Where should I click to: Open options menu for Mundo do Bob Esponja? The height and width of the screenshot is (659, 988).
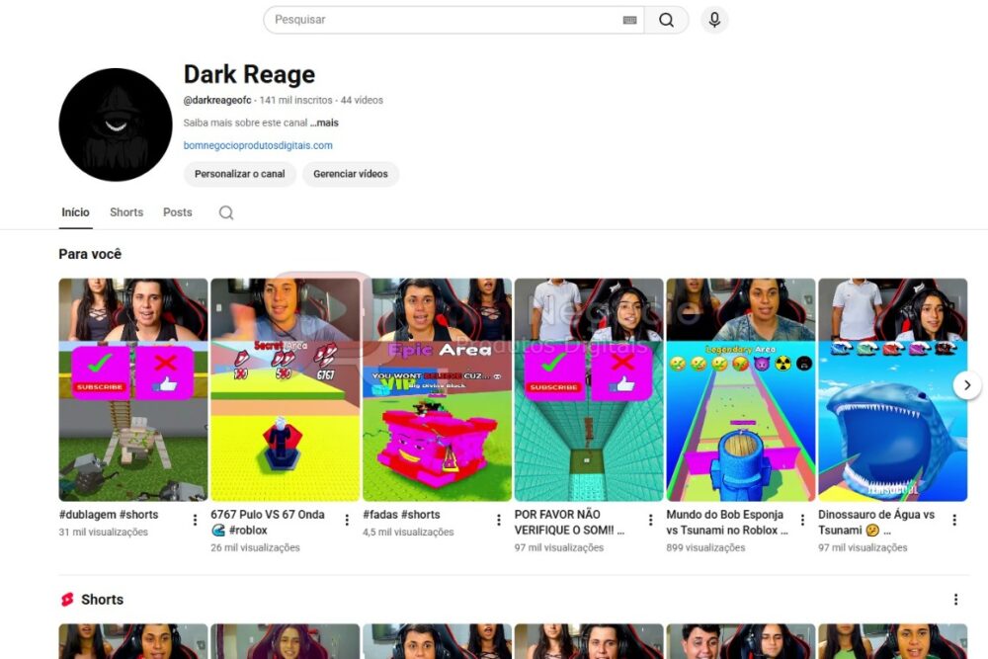coord(802,520)
